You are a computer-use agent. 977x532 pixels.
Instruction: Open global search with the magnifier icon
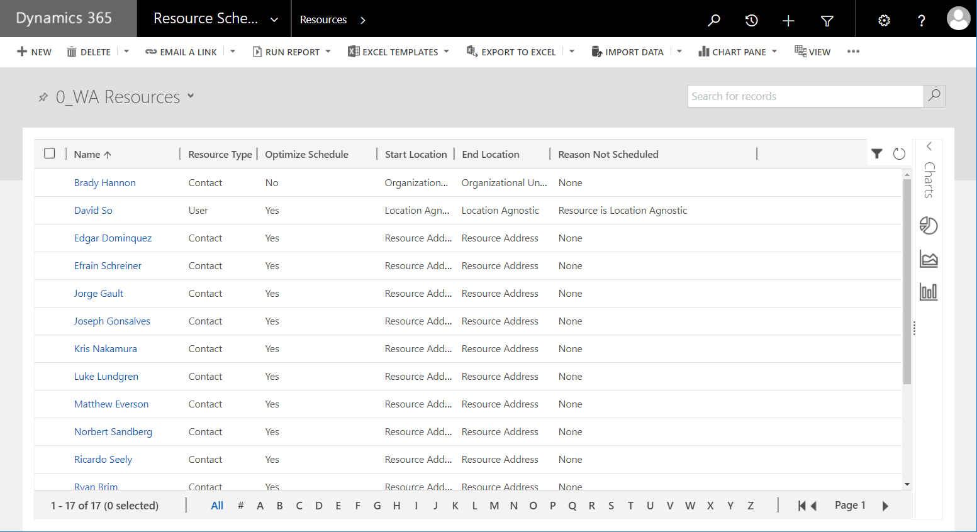click(714, 19)
